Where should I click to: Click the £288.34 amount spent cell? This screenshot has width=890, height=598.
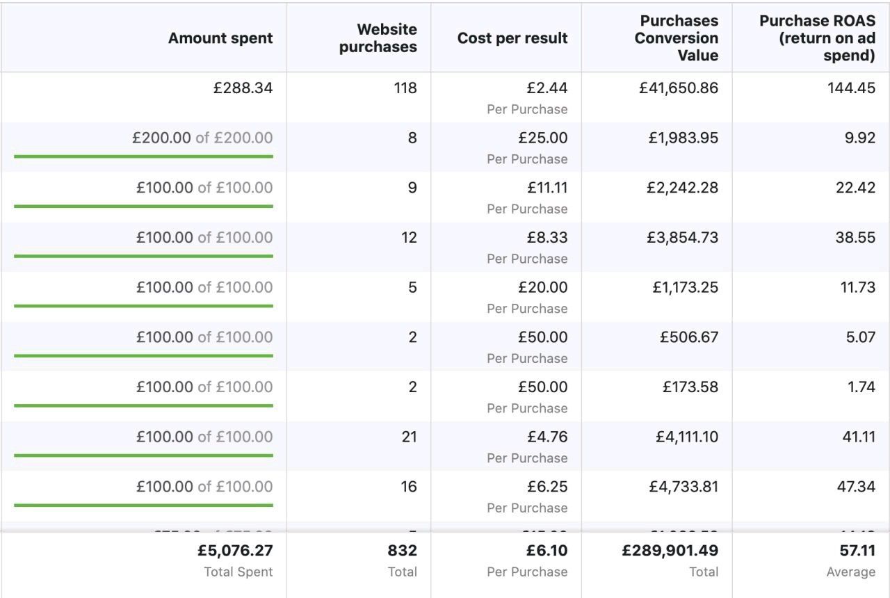point(243,88)
